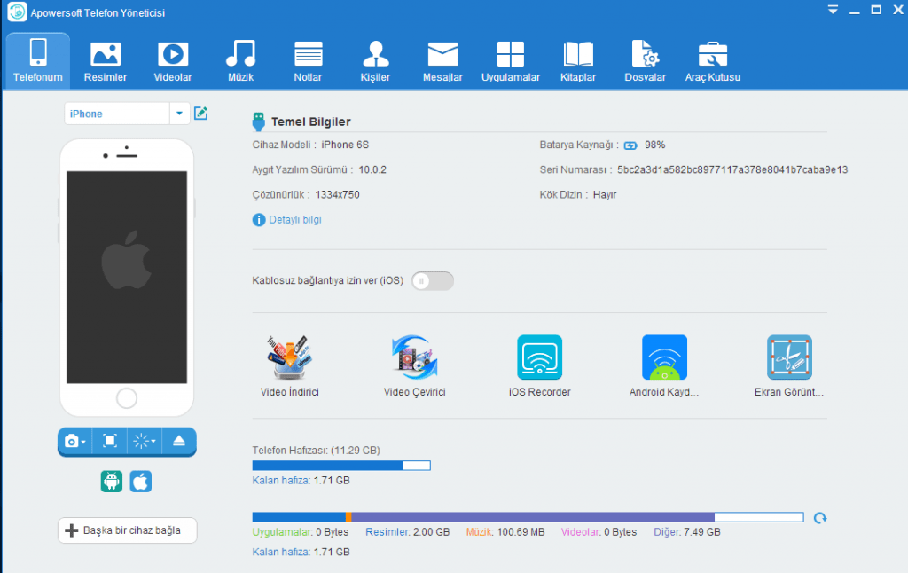Refresh the storage usage bar
The width and height of the screenshot is (908, 573).
click(820, 518)
